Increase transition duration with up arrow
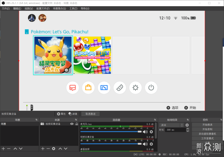The height and width of the screenshot is (157, 224). pyautogui.click(x=188, y=129)
